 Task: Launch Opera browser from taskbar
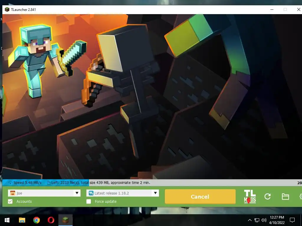pos(51,220)
